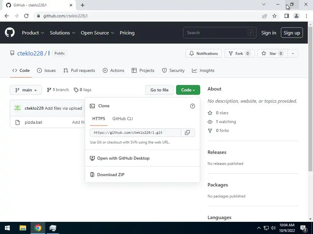Viewport: 313px width, 234px height.
Task: View 0 tags link
Action: pyautogui.click(x=83, y=90)
